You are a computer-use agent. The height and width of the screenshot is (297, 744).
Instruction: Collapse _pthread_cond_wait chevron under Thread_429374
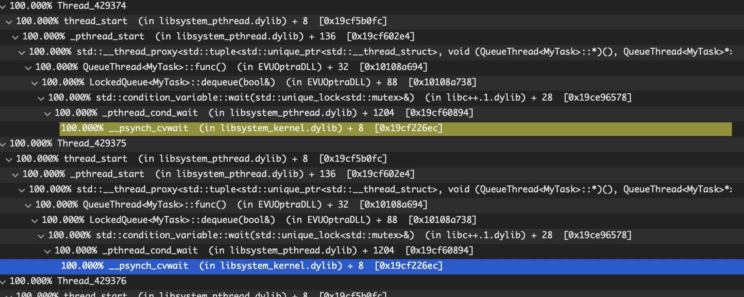(x=47, y=114)
